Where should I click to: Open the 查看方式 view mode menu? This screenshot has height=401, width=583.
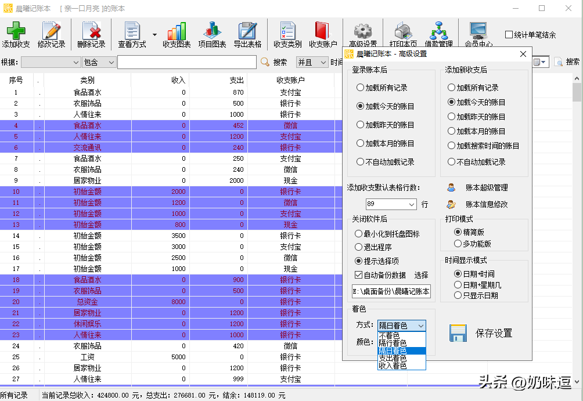pyautogui.click(x=134, y=33)
